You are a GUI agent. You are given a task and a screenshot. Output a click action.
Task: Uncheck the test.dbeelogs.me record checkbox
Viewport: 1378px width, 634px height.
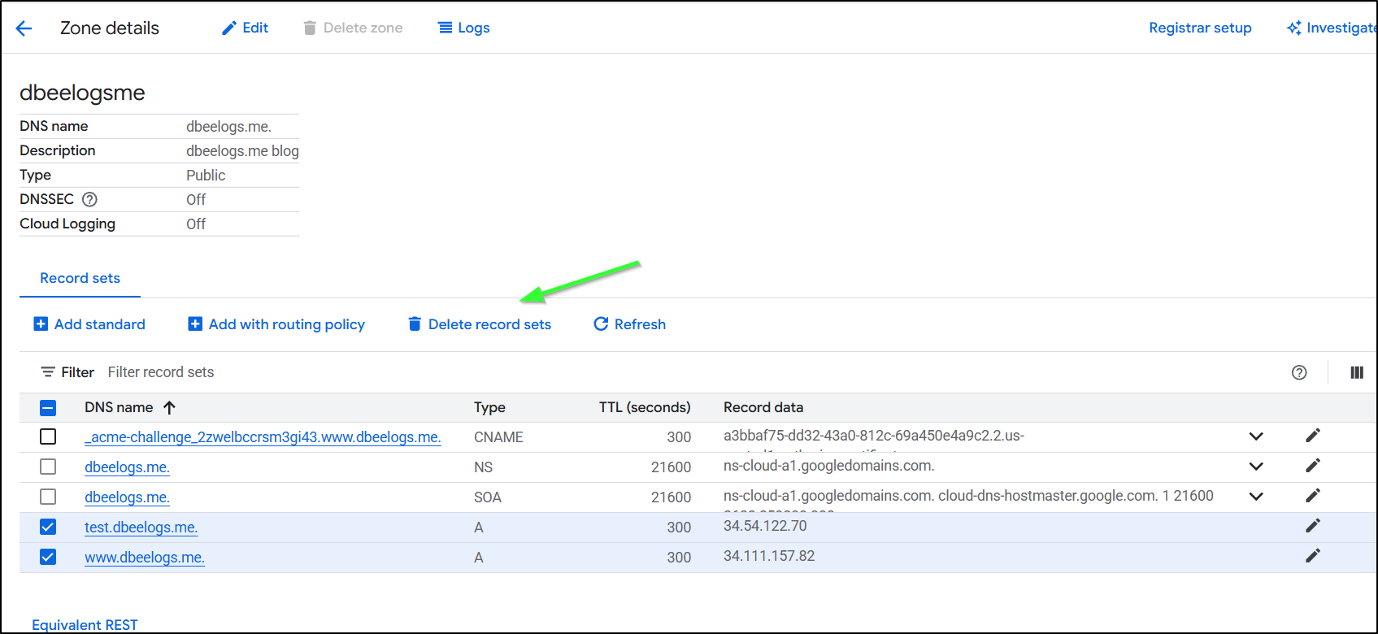(48, 527)
